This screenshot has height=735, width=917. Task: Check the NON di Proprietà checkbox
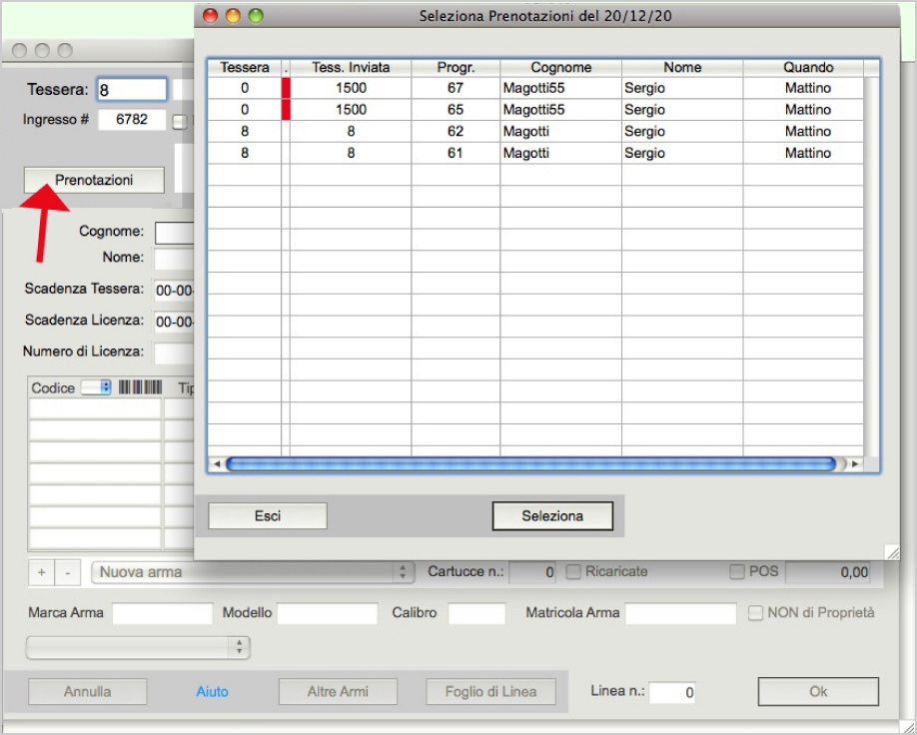coord(756,612)
